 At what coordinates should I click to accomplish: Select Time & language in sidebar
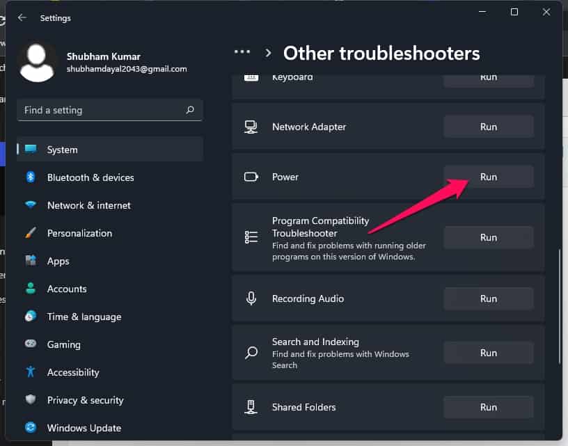[x=110, y=317]
